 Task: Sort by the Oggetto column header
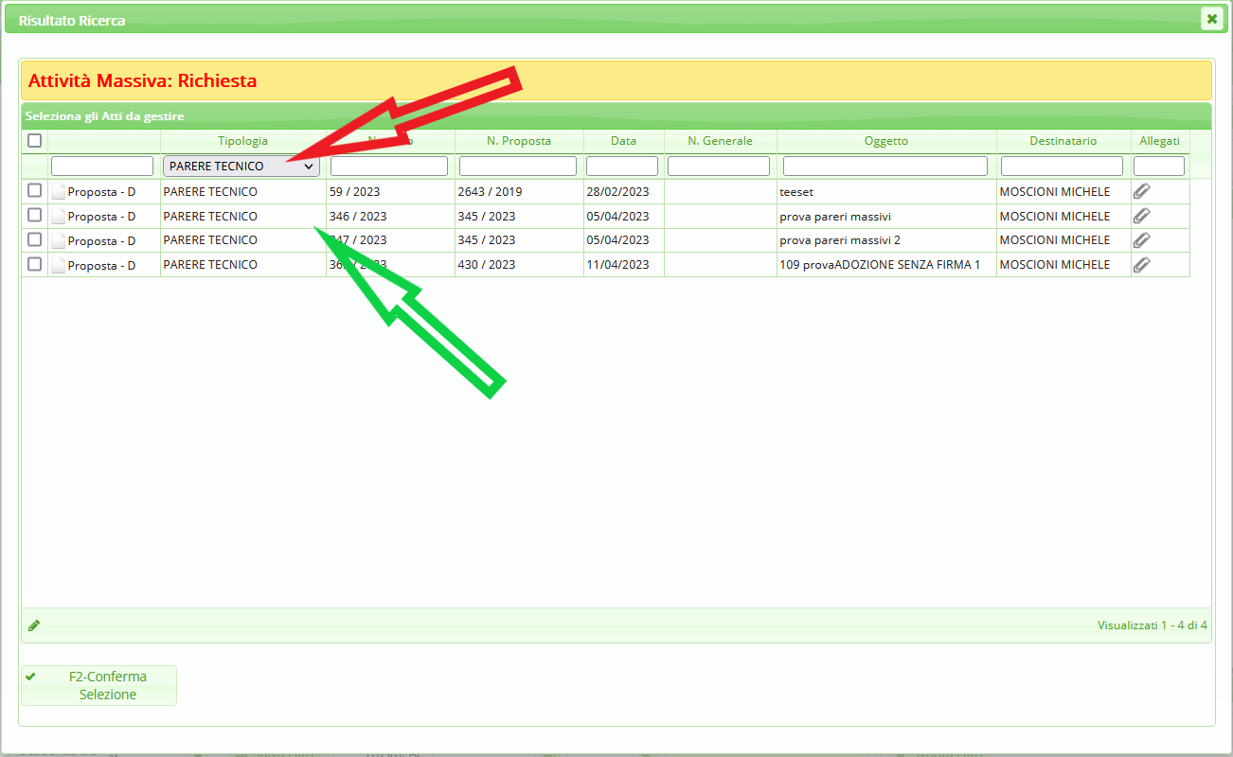[885, 141]
